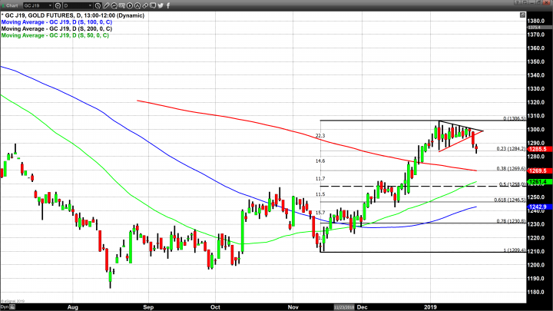Click the 11.7 annotation on the chart
Viewport: 553px width, 311px height.
pyautogui.click(x=320, y=179)
